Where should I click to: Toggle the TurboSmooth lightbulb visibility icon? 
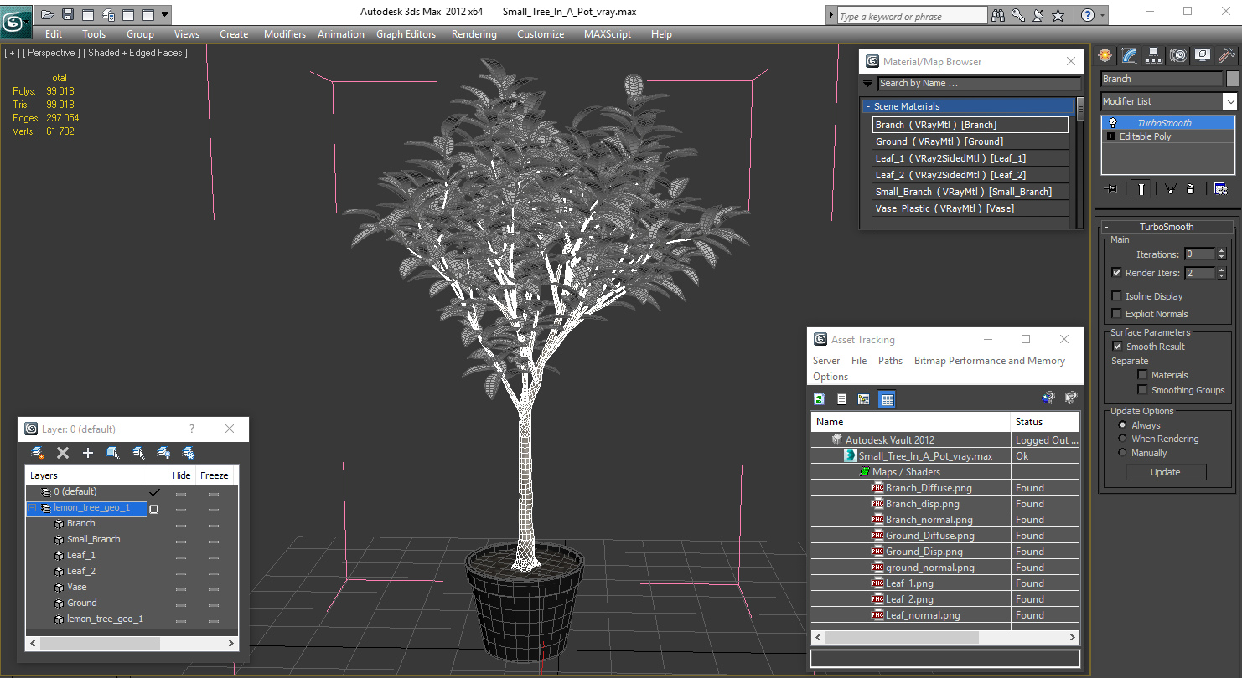[x=1113, y=123]
